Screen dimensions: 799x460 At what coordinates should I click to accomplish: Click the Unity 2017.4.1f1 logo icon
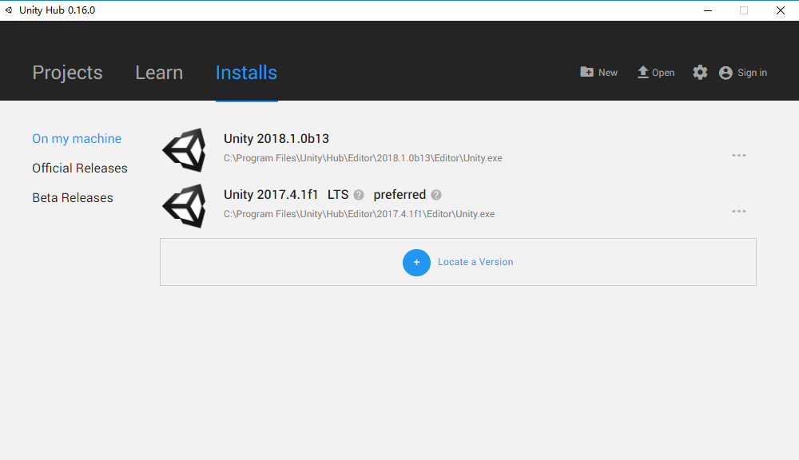[185, 206]
